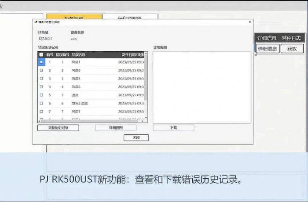This screenshot has width=308, height=202.
Task: Toggle checkbox for row 风扇4
Action: 41,79
